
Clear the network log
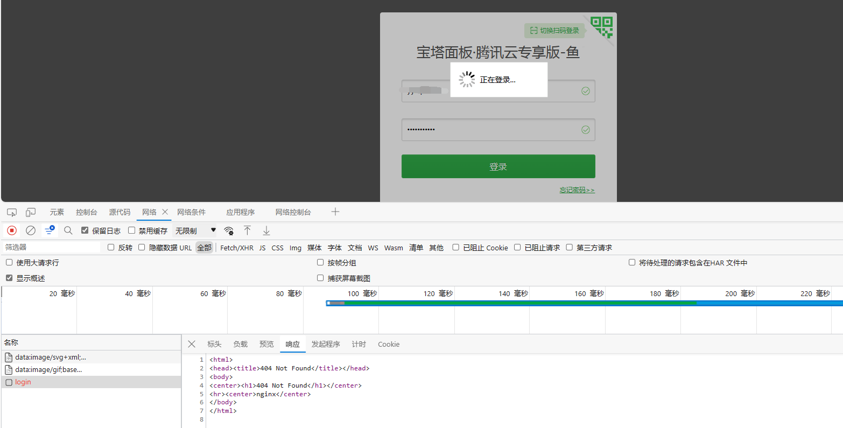tap(31, 230)
